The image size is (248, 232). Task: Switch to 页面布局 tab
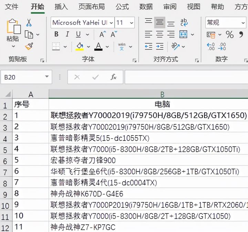tap(92, 7)
